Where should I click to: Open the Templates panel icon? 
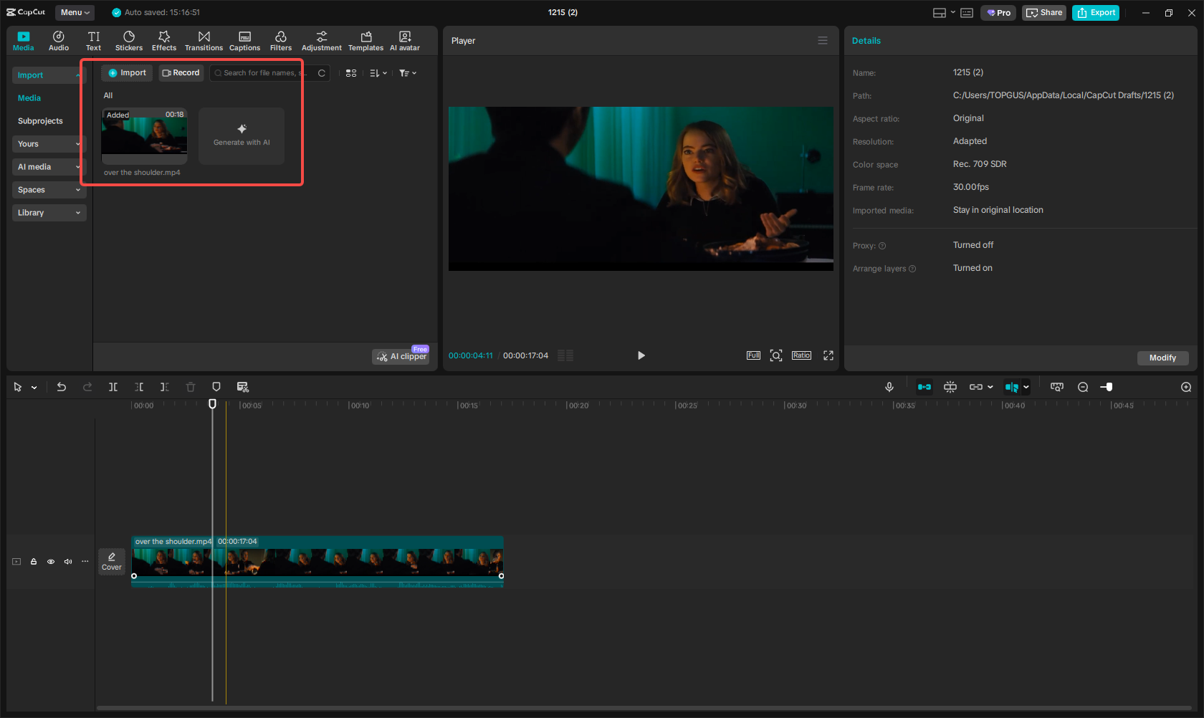(366, 41)
